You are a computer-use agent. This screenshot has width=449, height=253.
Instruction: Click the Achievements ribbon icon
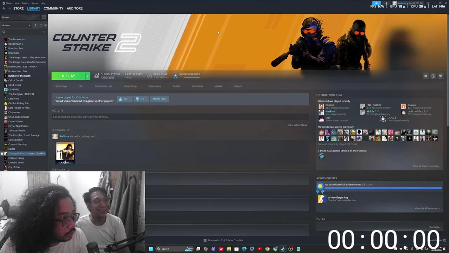pyautogui.click(x=175, y=76)
